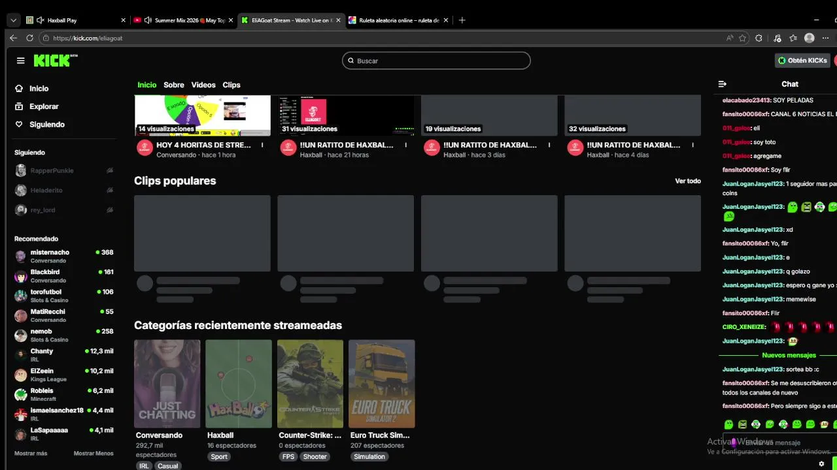This screenshot has height=470, width=837.
Task: Add page to favorites star icon
Action: point(743,38)
